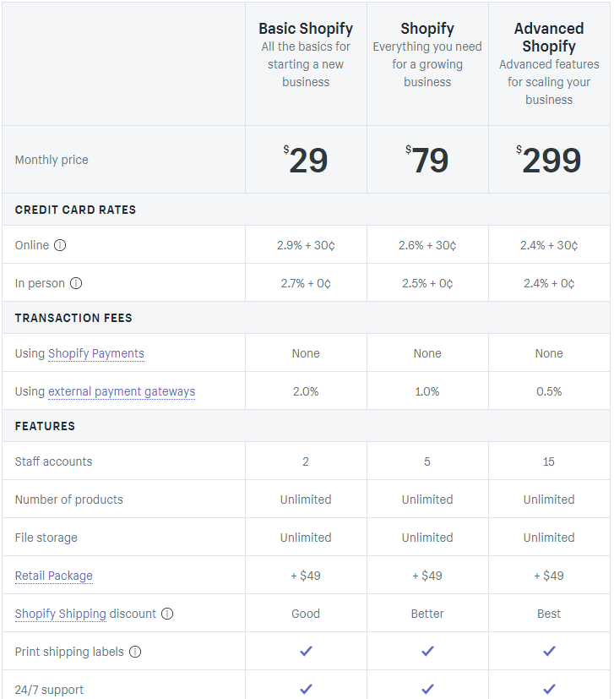The width and height of the screenshot is (614, 699).
Task: Follow the Retail Package link
Action: (x=54, y=576)
